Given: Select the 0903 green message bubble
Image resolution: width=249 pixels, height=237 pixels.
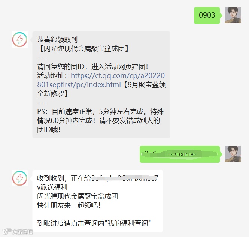Looking at the screenshot, I should (207, 15).
